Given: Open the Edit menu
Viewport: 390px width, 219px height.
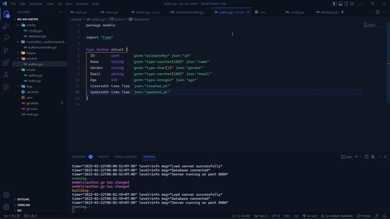Looking at the screenshot, I should click(x=23, y=4).
